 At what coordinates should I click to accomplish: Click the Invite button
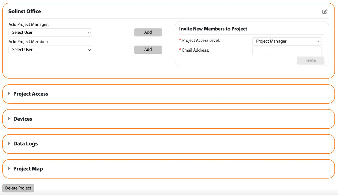[x=310, y=61]
